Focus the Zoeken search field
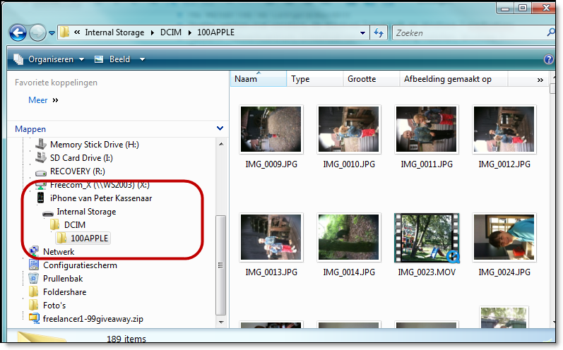 (468, 32)
